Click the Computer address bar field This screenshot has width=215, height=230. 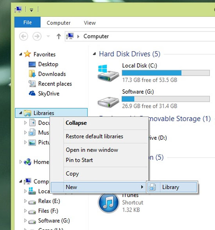pos(140,36)
